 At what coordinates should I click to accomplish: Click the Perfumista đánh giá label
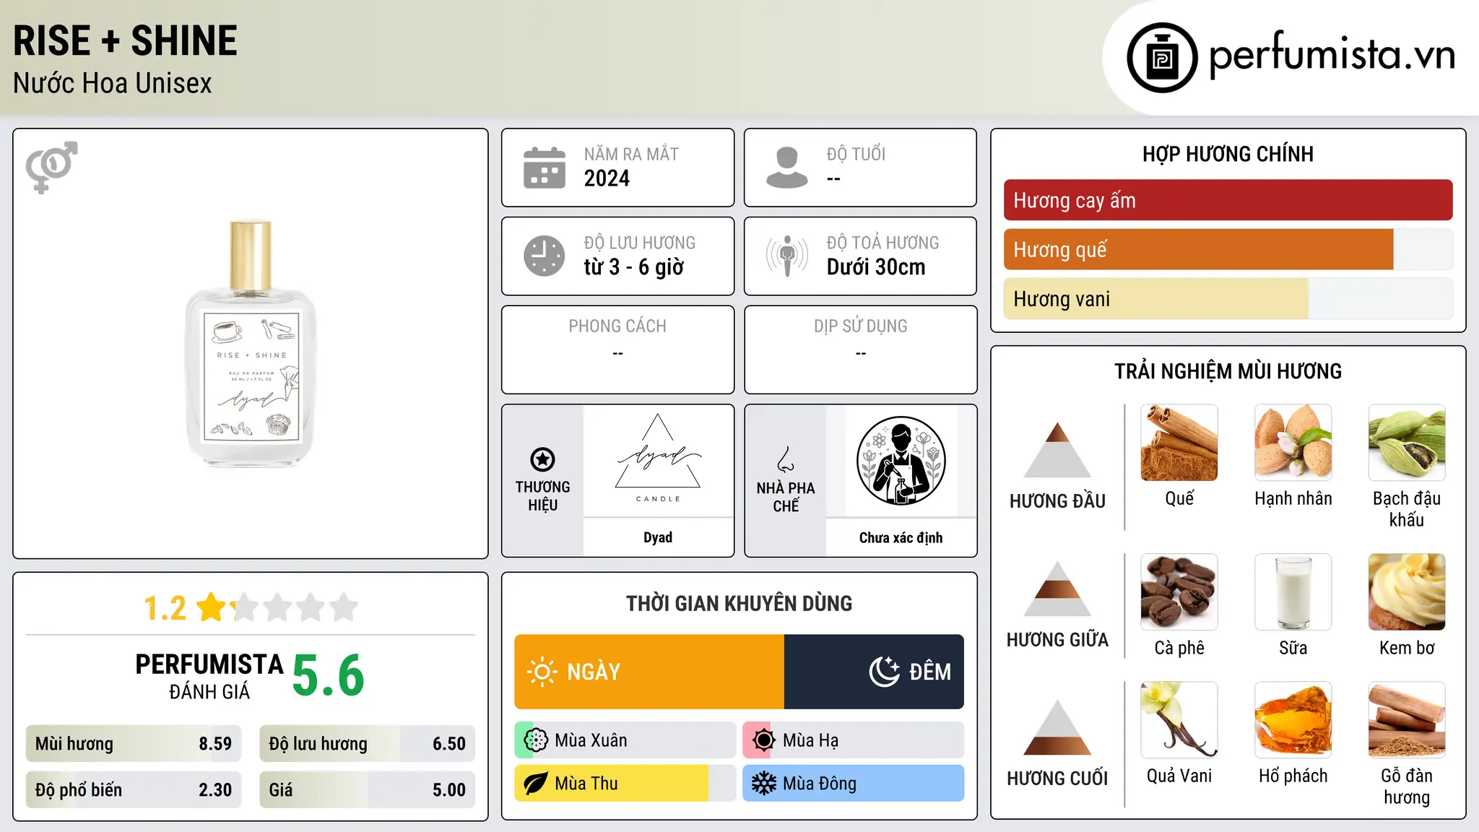tap(209, 677)
